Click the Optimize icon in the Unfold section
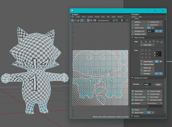Screen dimensions: 172x127 click(133, 22)
